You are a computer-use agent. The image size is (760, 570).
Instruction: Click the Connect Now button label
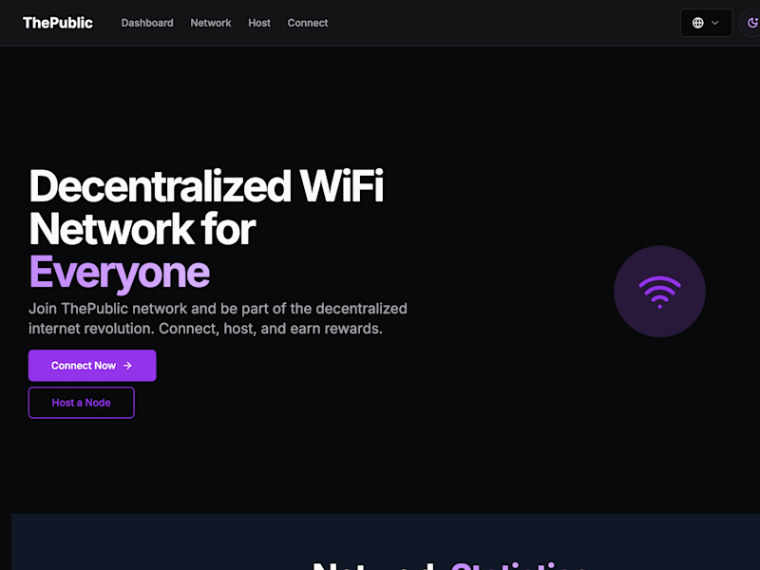(x=84, y=366)
